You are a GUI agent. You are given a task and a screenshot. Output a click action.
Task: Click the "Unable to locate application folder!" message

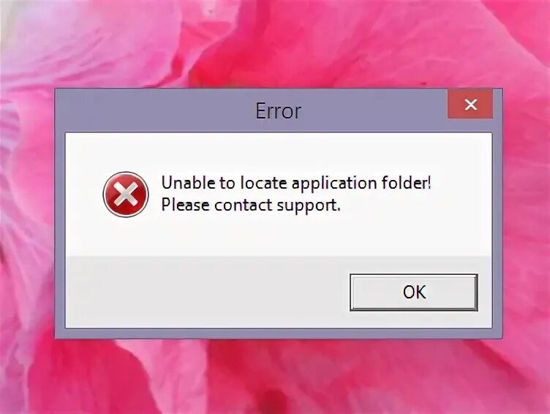(296, 183)
